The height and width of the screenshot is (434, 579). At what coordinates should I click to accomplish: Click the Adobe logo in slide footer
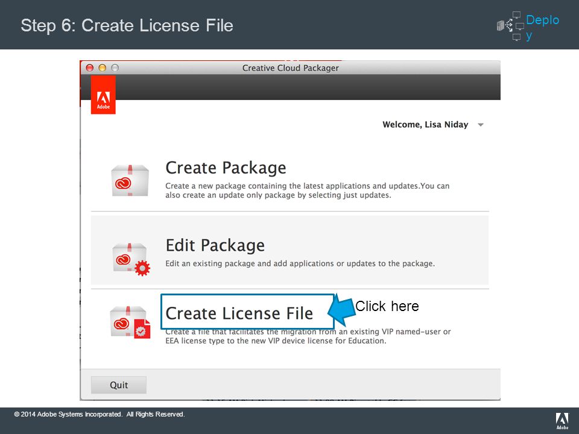(x=562, y=421)
